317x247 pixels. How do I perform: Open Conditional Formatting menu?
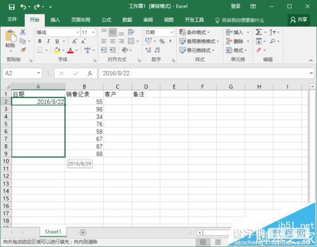pyautogui.click(x=195, y=32)
